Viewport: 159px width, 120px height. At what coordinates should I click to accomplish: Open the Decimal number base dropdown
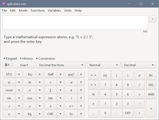(x=139, y=65)
